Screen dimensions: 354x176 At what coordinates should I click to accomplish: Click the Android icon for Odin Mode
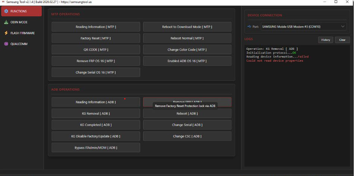point(6,22)
